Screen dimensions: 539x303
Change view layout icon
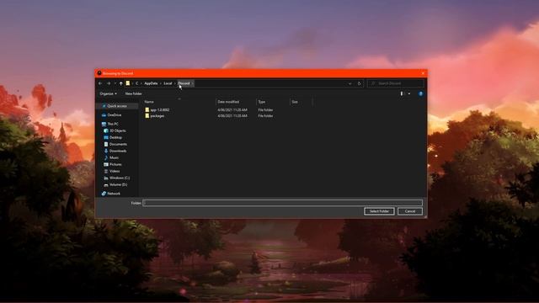402,93
